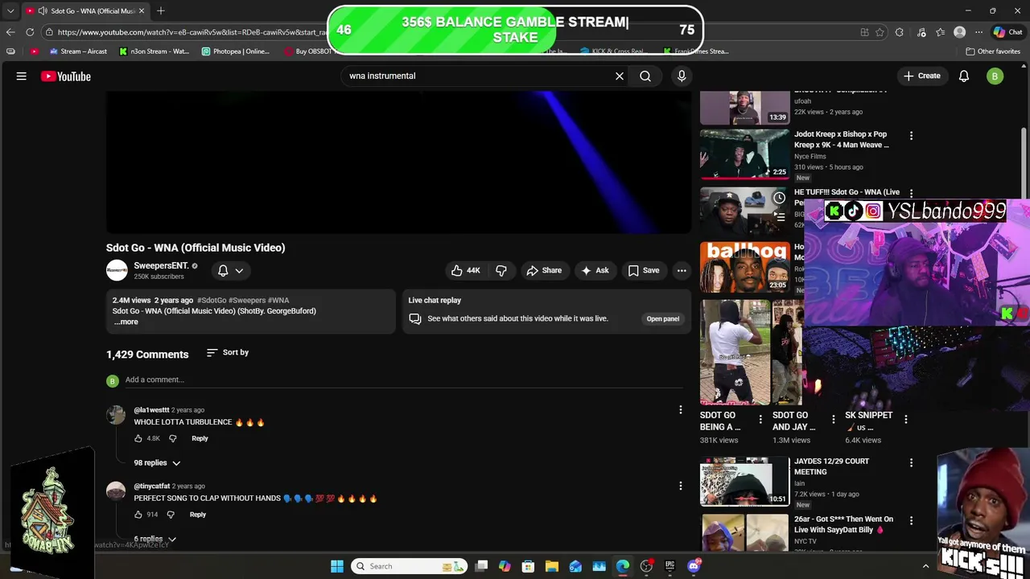1030x579 pixels.
Task: Open options for SK SNIPPET short
Action: point(905,419)
